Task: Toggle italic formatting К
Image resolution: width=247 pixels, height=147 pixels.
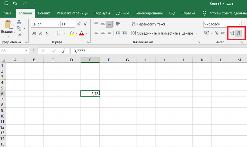Action: (x=40, y=33)
